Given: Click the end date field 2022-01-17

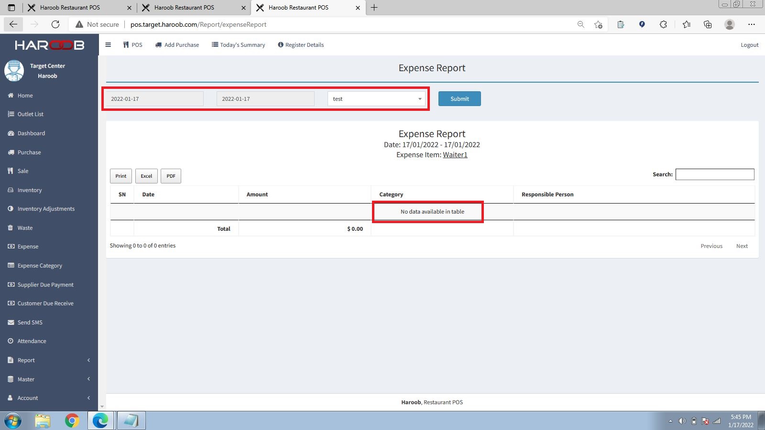Looking at the screenshot, I should pyautogui.click(x=265, y=99).
